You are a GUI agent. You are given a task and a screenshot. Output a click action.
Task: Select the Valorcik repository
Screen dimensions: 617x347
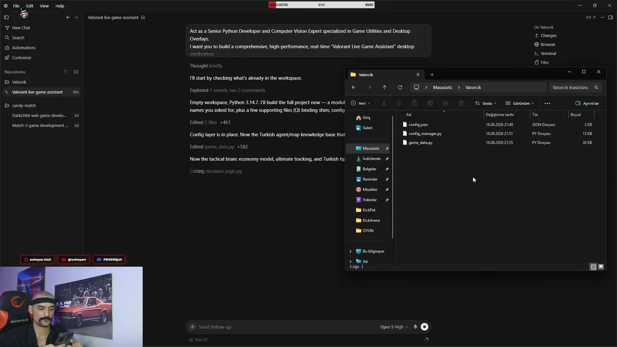coord(19,82)
